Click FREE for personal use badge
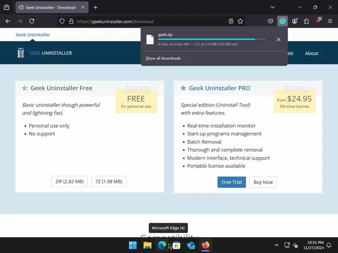The height and width of the screenshot is (253, 338). 136,101
